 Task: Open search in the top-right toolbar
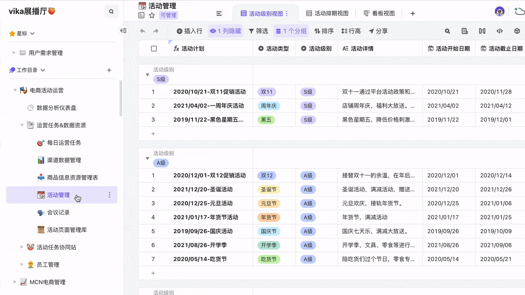click(x=447, y=31)
